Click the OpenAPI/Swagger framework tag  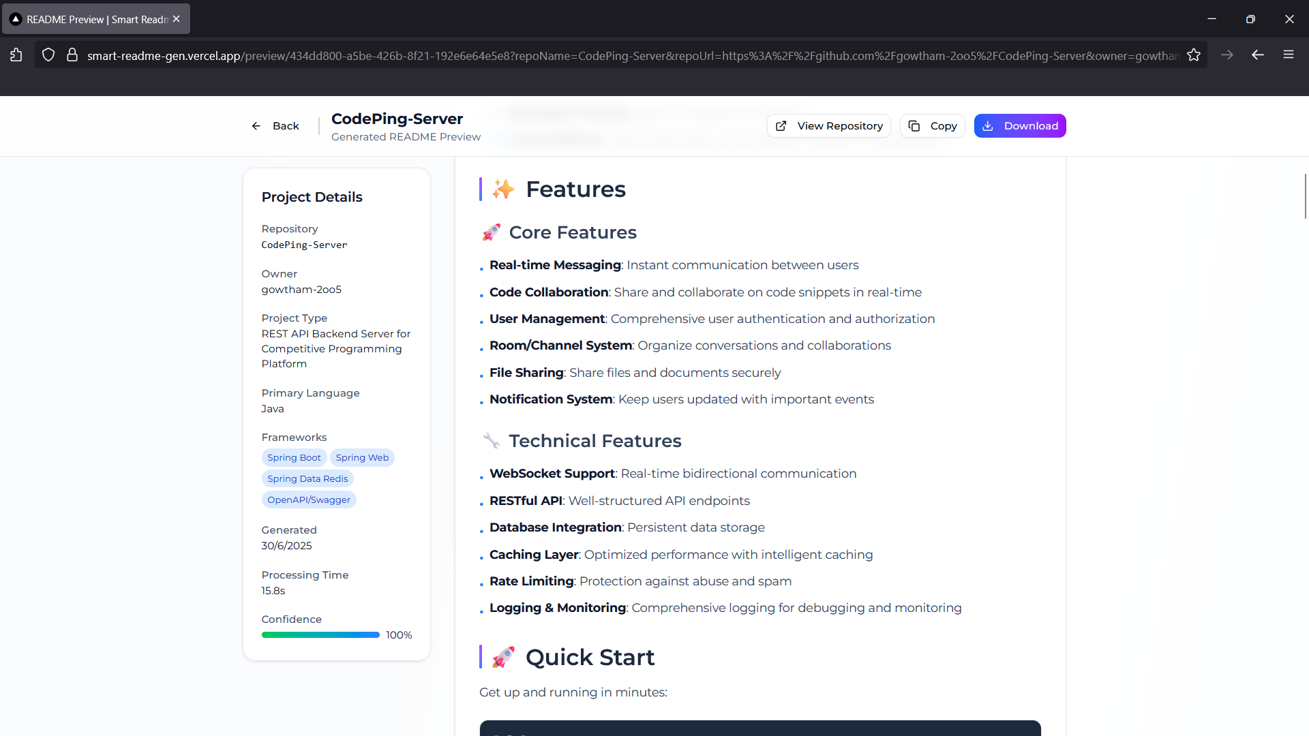tap(309, 500)
